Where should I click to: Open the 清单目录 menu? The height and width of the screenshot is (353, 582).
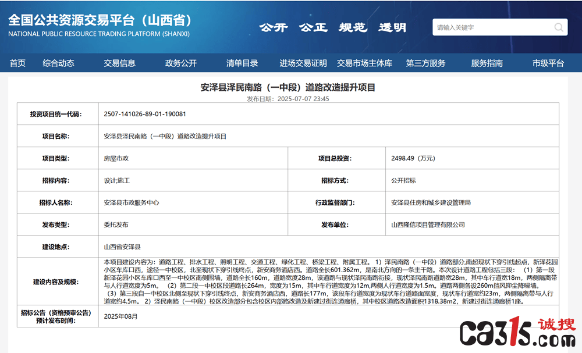242,63
